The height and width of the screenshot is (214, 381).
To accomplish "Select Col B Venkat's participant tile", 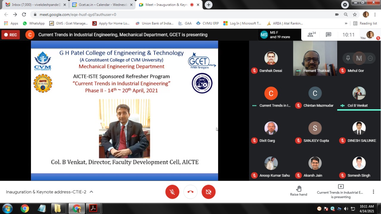I will coord(359,93).
